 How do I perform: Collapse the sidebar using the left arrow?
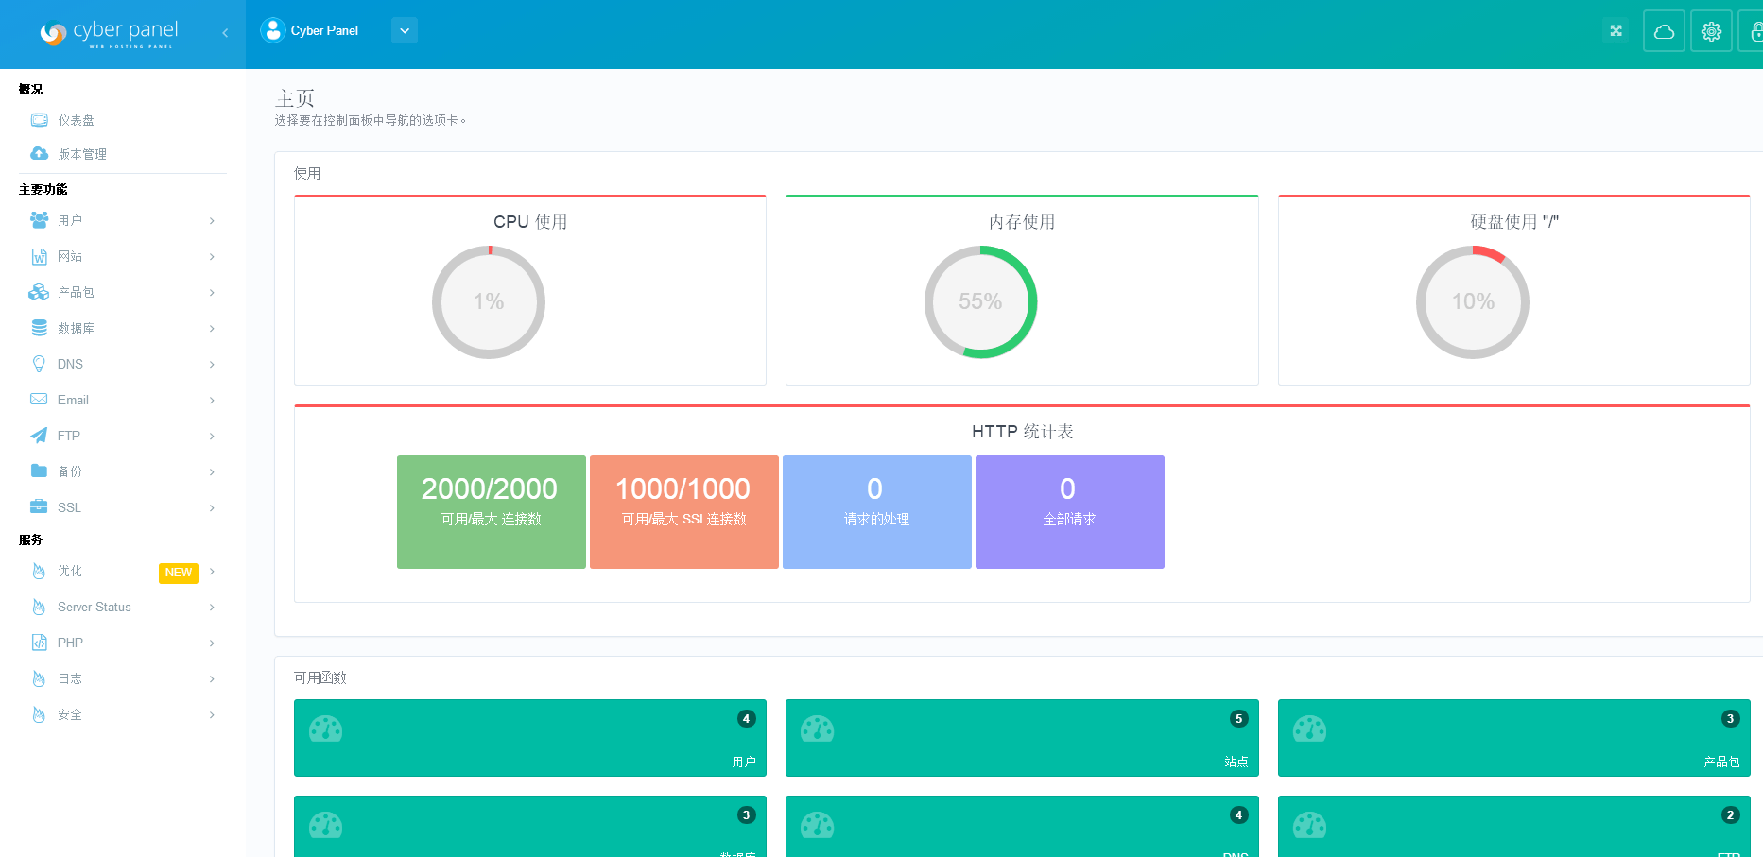225,33
